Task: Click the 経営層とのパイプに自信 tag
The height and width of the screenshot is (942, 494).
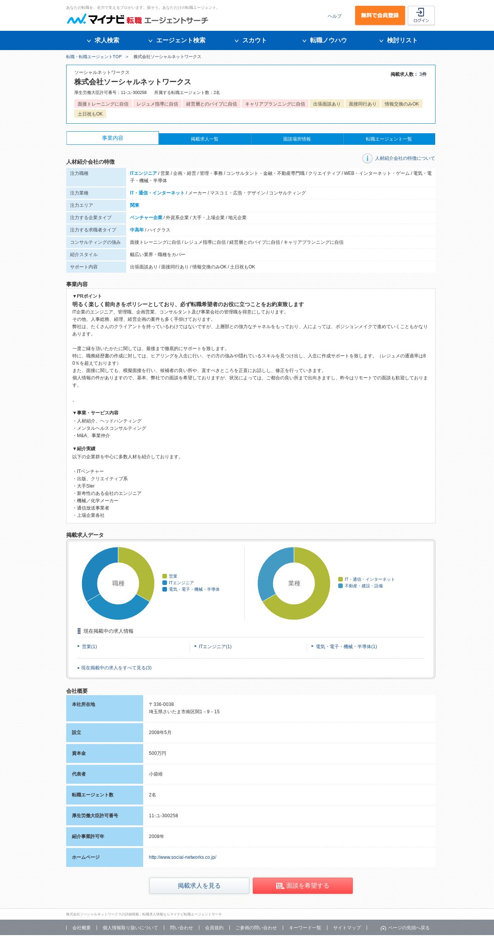Action: [212, 104]
